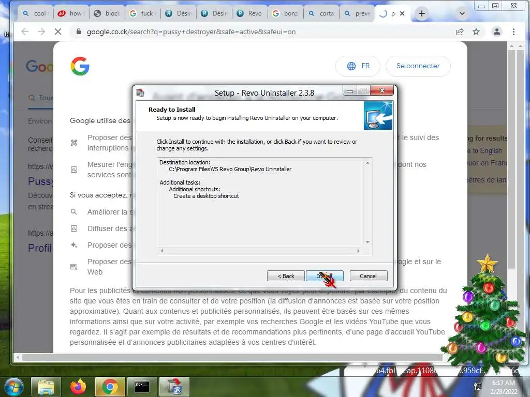Screen dimensions: 530x397
Task: Switch to the 'corta' Chrome tab
Action: 322,13
